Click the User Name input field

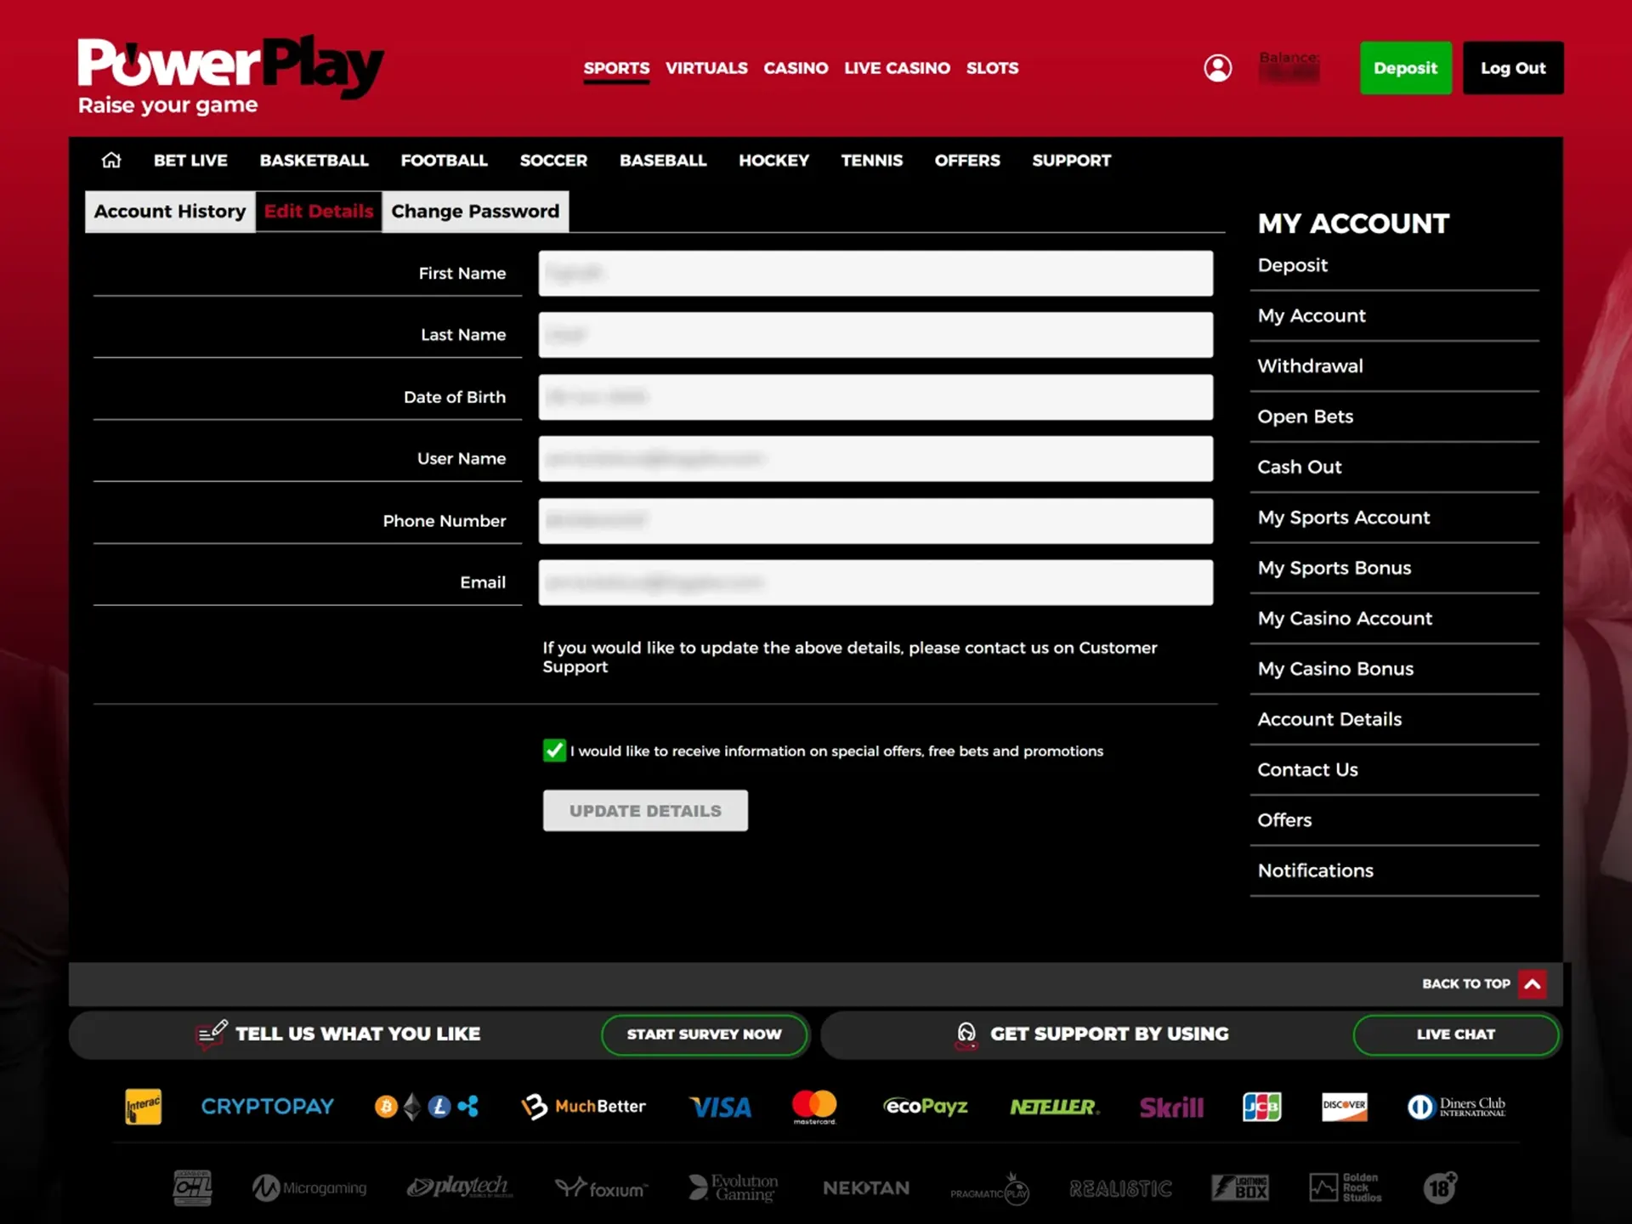(x=875, y=459)
